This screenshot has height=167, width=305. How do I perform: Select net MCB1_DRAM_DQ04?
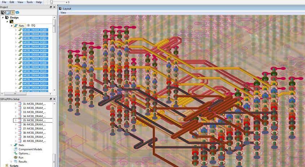(x=35, y=46)
